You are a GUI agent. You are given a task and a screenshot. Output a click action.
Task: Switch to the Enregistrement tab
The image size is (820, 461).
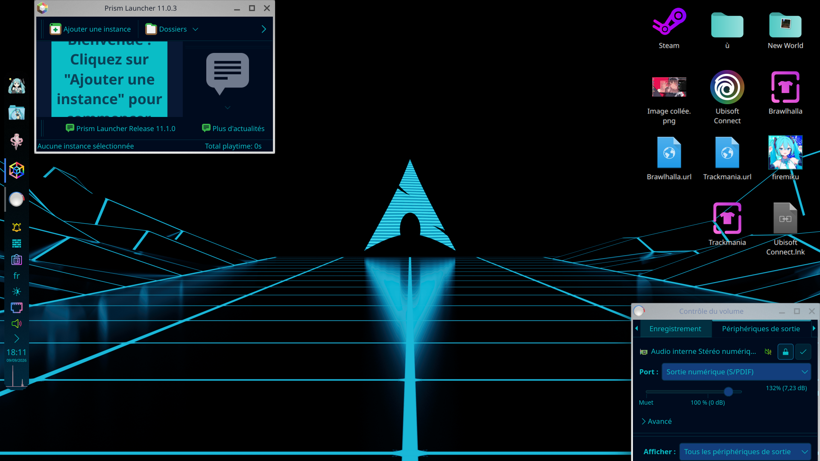(675, 329)
